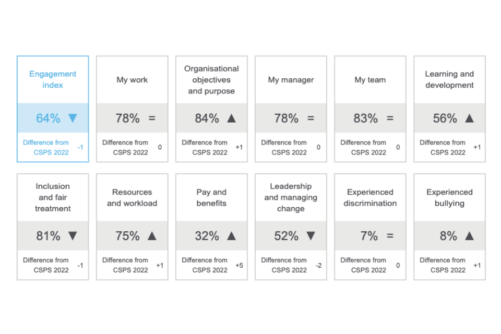Click the 83% score for My team

pyautogui.click(x=365, y=118)
